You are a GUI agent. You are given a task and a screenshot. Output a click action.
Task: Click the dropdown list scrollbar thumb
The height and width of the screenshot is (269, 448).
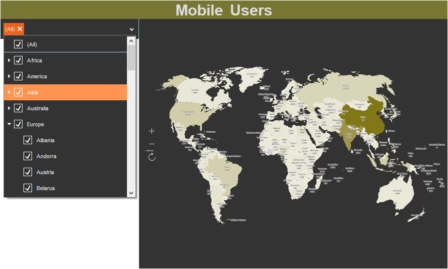click(131, 57)
